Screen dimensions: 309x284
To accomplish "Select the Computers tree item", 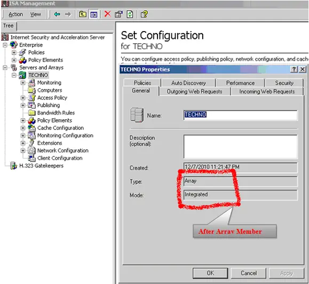I will [x=50, y=90].
